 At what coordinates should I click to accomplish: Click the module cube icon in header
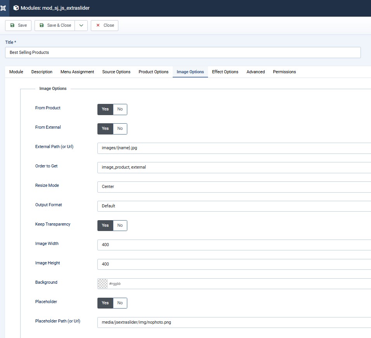coord(16,8)
